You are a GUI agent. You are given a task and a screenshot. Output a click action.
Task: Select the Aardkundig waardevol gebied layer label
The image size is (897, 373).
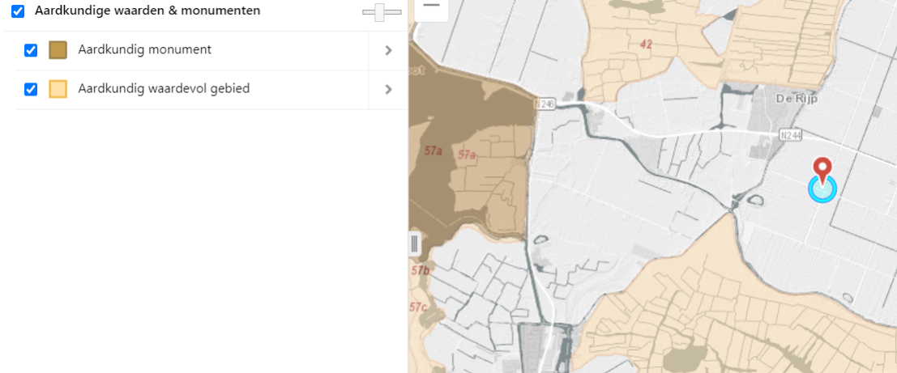coord(164,89)
